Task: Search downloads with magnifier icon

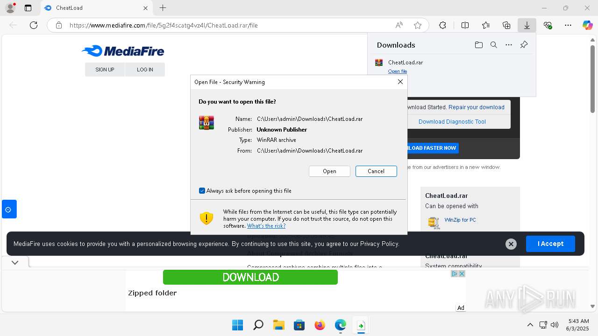Action: [493, 45]
